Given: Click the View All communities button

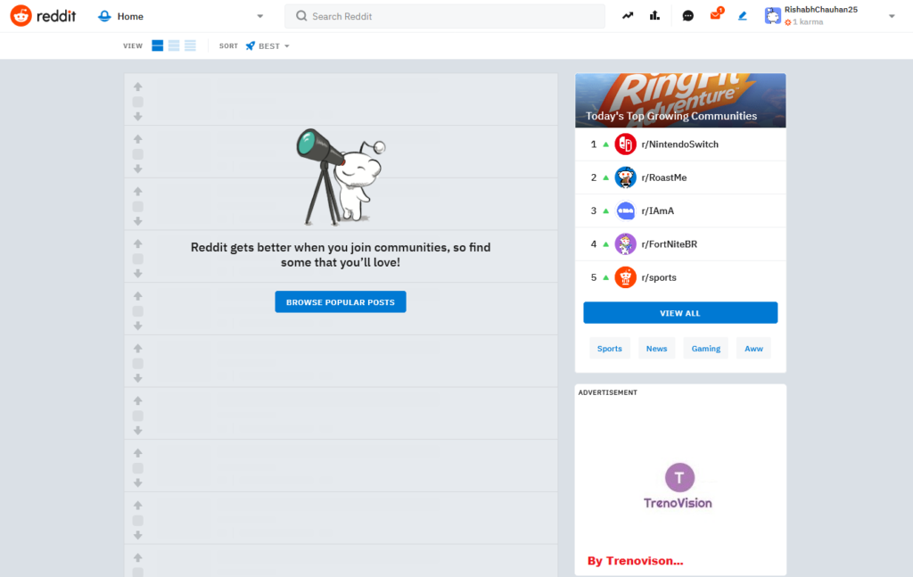Looking at the screenshot, I should click(680, 313).
